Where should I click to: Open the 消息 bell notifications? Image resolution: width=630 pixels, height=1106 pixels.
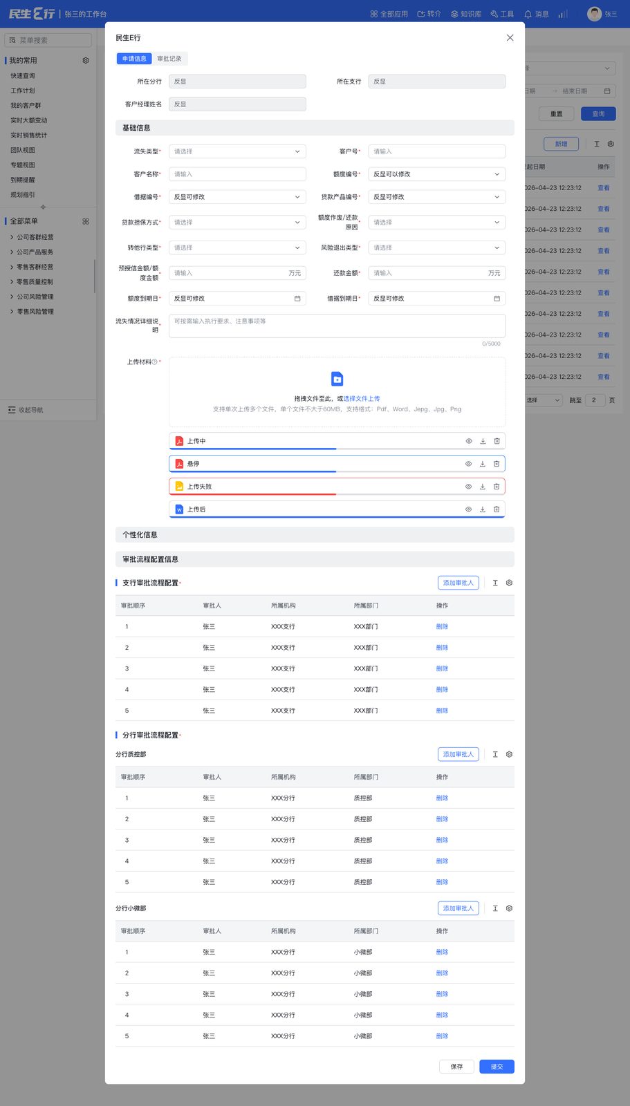click(528, 14)
